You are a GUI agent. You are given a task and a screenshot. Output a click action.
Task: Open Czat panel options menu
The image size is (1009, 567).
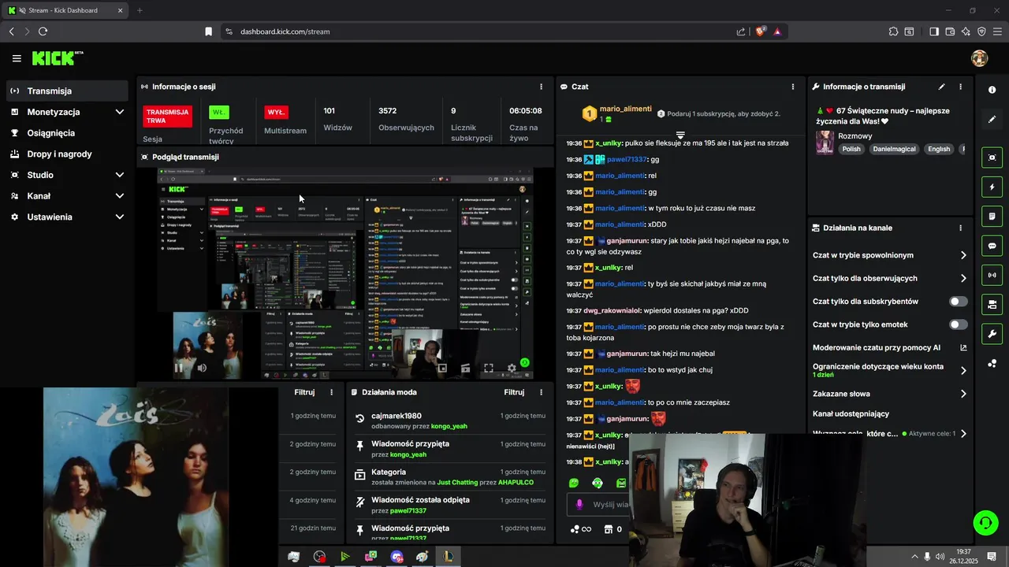pyautogui.click(x=793, y=87)
